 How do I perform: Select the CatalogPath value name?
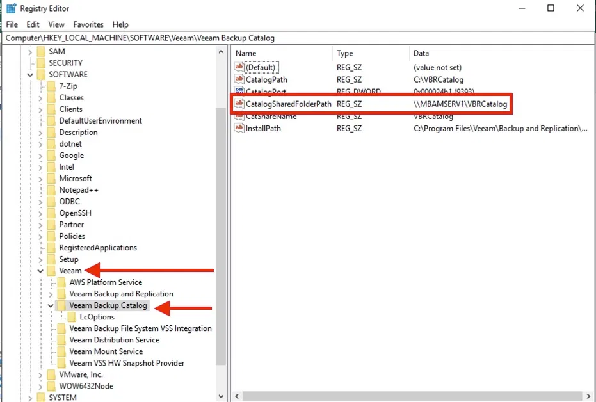[266, 80]
